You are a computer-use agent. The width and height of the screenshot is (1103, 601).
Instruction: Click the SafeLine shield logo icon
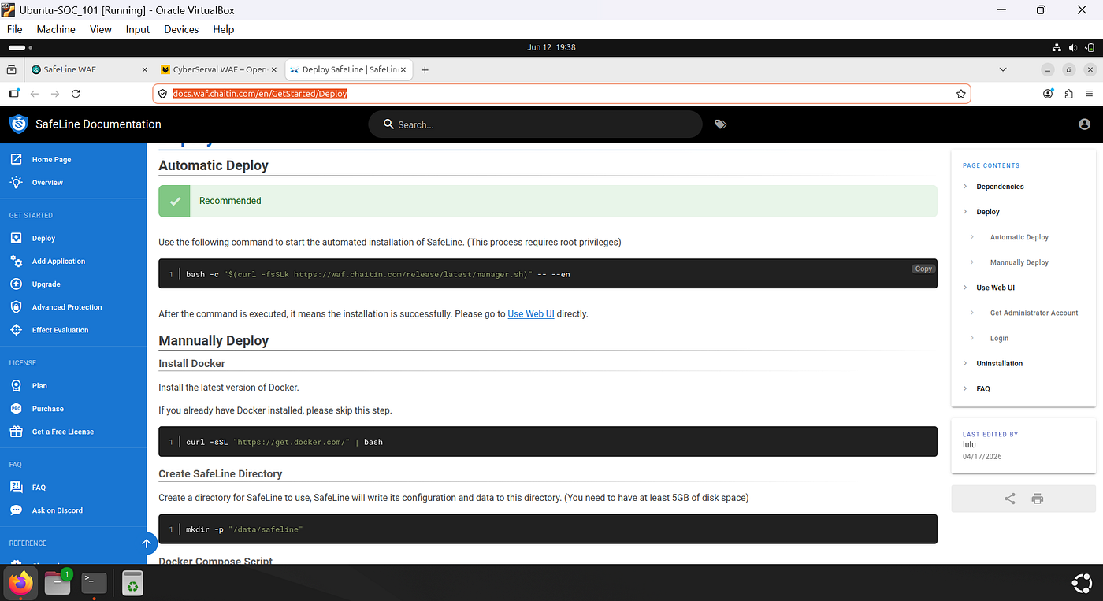tap(18, 124)
